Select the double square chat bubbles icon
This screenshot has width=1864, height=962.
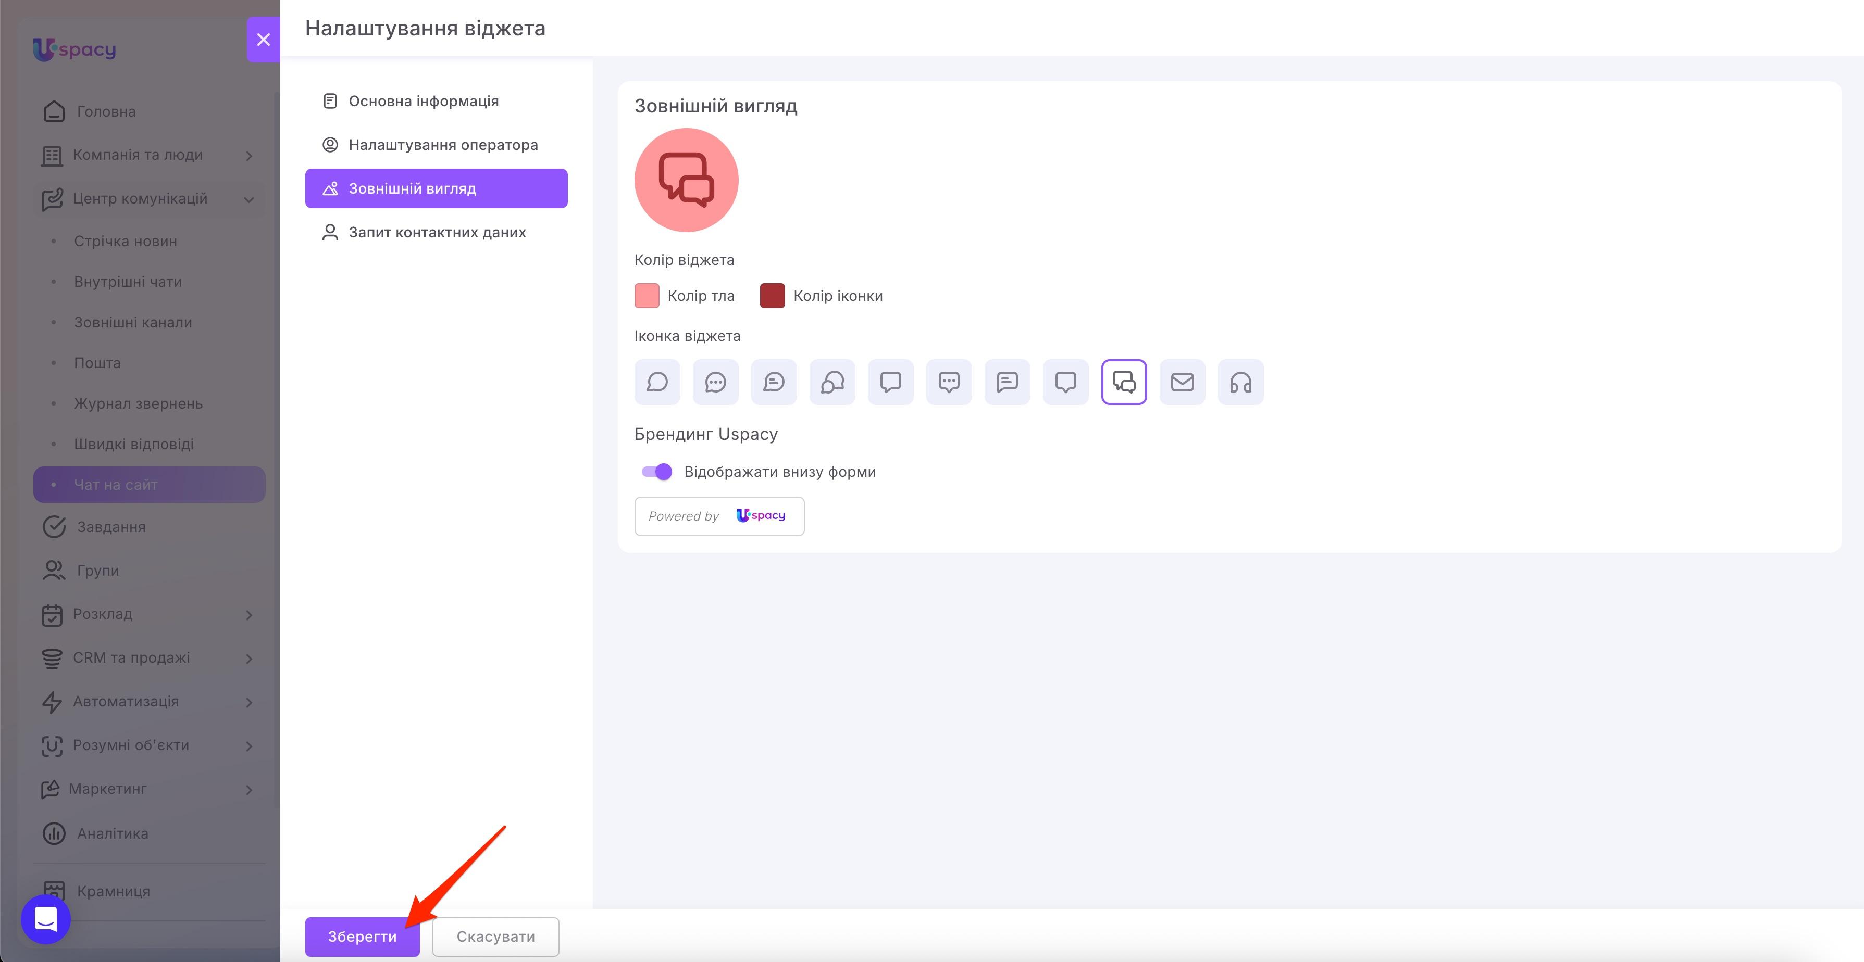[1124, 382]
